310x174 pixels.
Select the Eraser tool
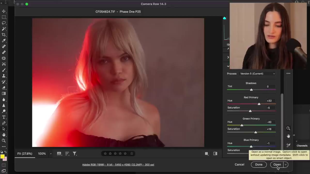coord(4,88)
